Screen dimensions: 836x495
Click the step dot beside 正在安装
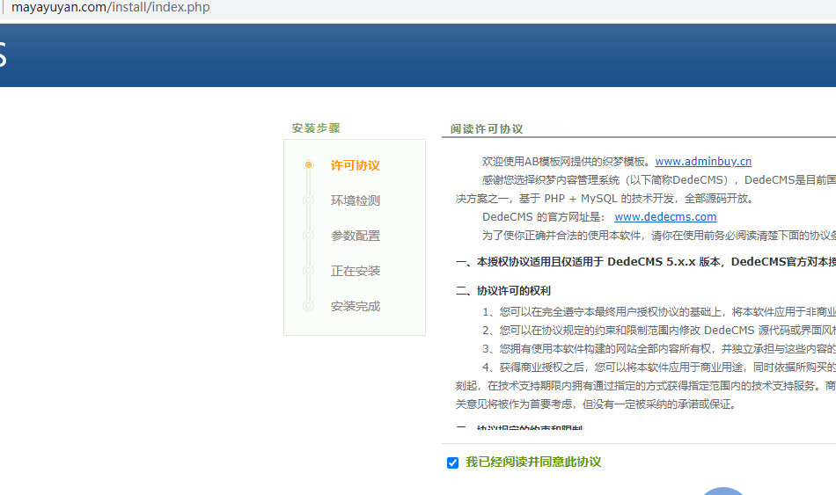[308, 271]
